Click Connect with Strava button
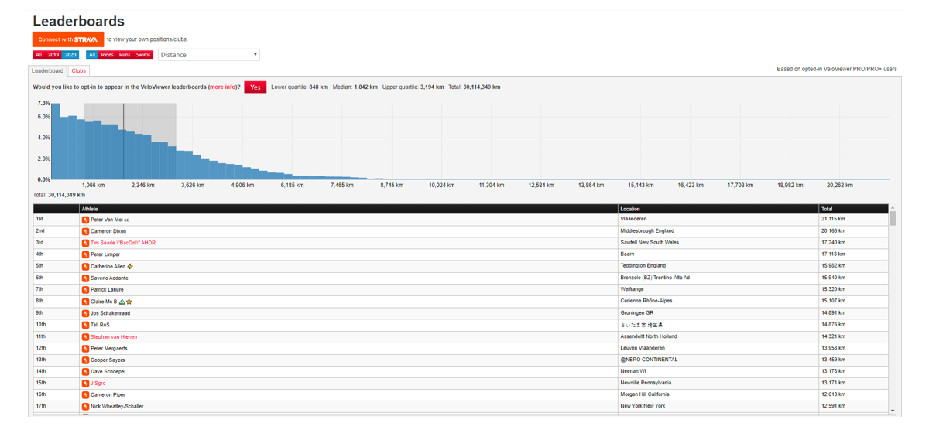The height and width of the screenshot is (440, 929). coord(68,39)
